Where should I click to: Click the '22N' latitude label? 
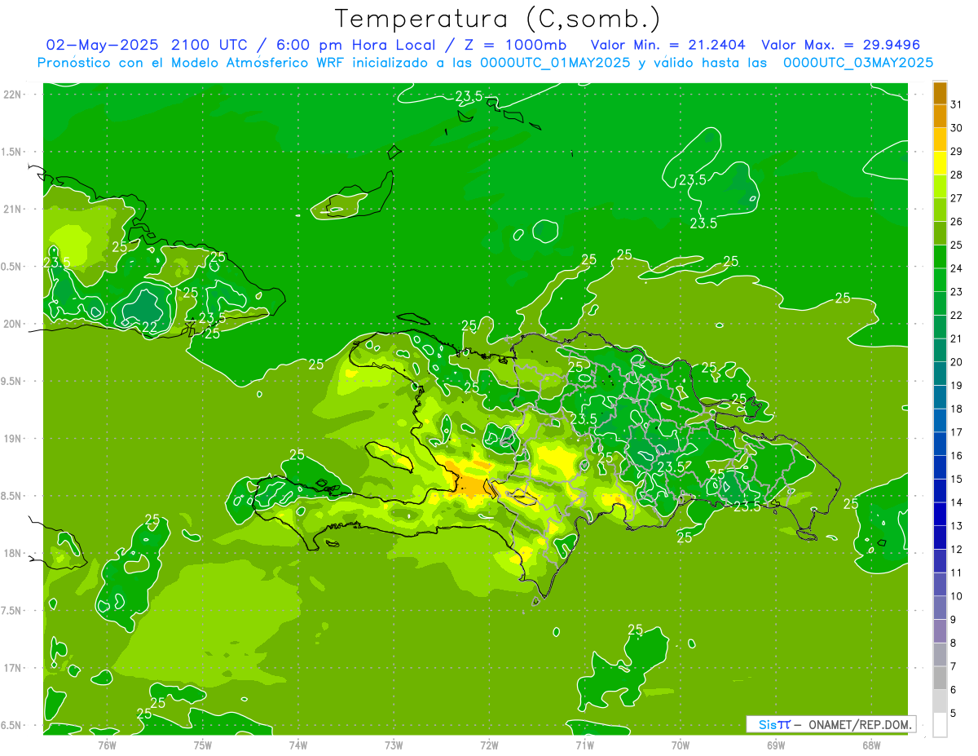pyautogui.click(x=13, y=95)
